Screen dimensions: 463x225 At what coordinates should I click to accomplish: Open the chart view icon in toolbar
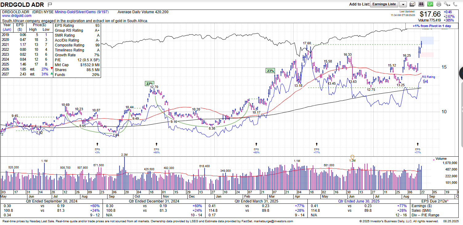[x=412, y=4]
